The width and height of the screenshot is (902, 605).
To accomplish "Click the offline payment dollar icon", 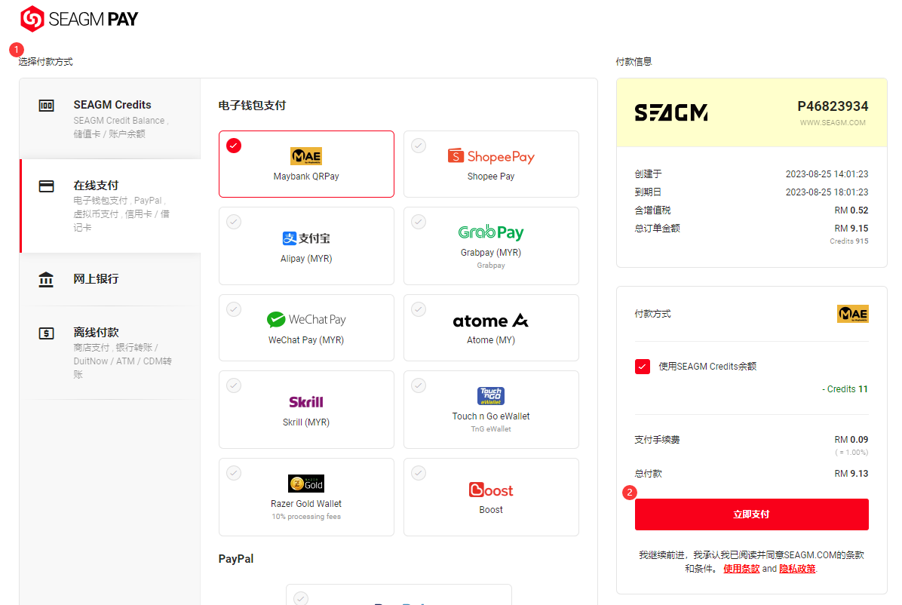I will tap(46, 333).
